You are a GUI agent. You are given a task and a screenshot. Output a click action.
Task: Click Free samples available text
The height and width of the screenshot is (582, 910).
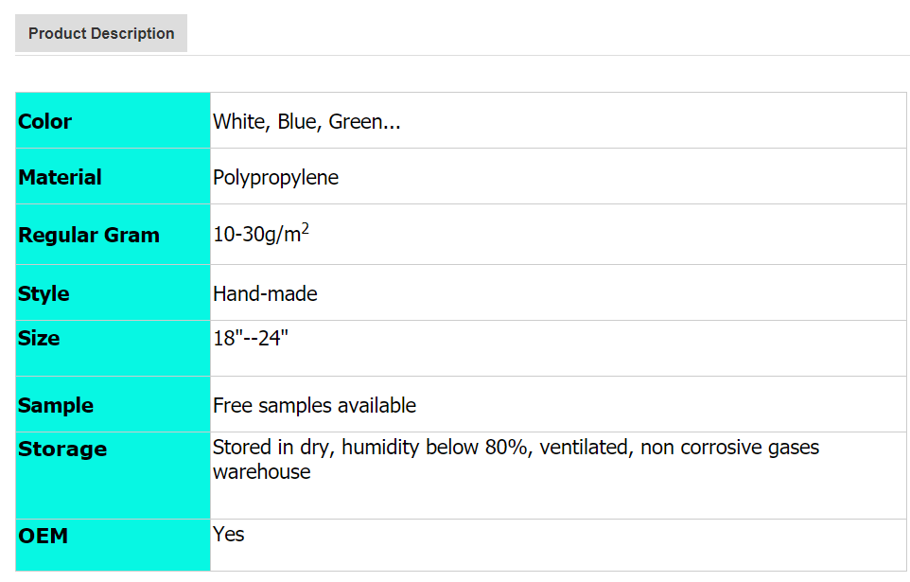point(314,405)
